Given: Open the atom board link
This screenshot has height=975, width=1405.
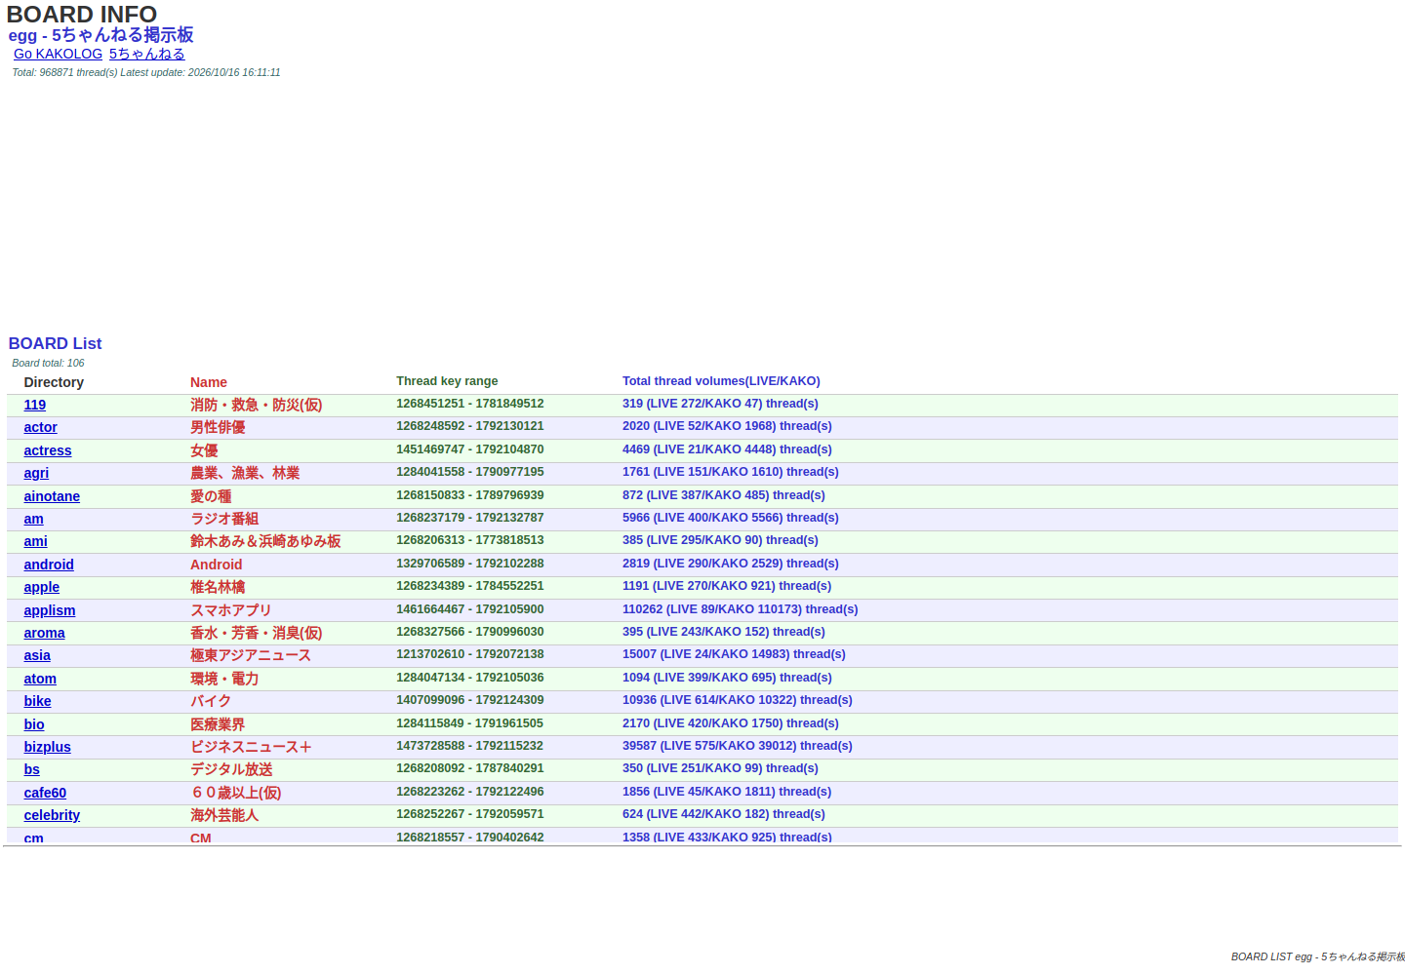Looking at the screenshot, I should tap(40, 679).
